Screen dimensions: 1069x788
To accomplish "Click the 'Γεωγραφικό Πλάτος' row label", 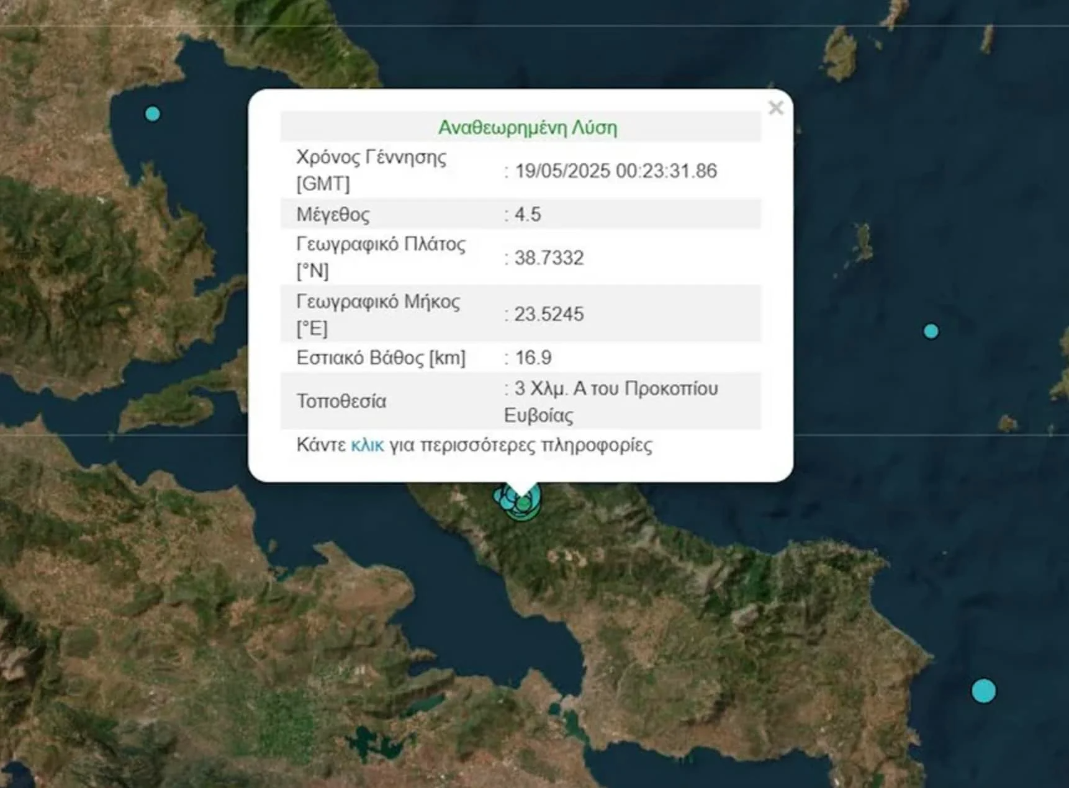I will 381,244.
